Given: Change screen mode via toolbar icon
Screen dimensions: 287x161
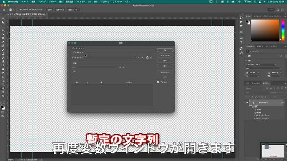Looking at the screenshot, I should 3,116.
